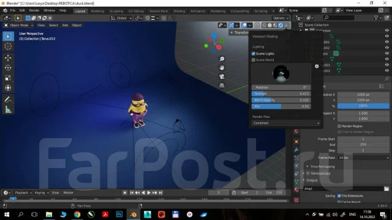Select the 3D Cursor tool
Image resolution: width=392 pixels, height=220 pixels.
click(x=8, y=46)
